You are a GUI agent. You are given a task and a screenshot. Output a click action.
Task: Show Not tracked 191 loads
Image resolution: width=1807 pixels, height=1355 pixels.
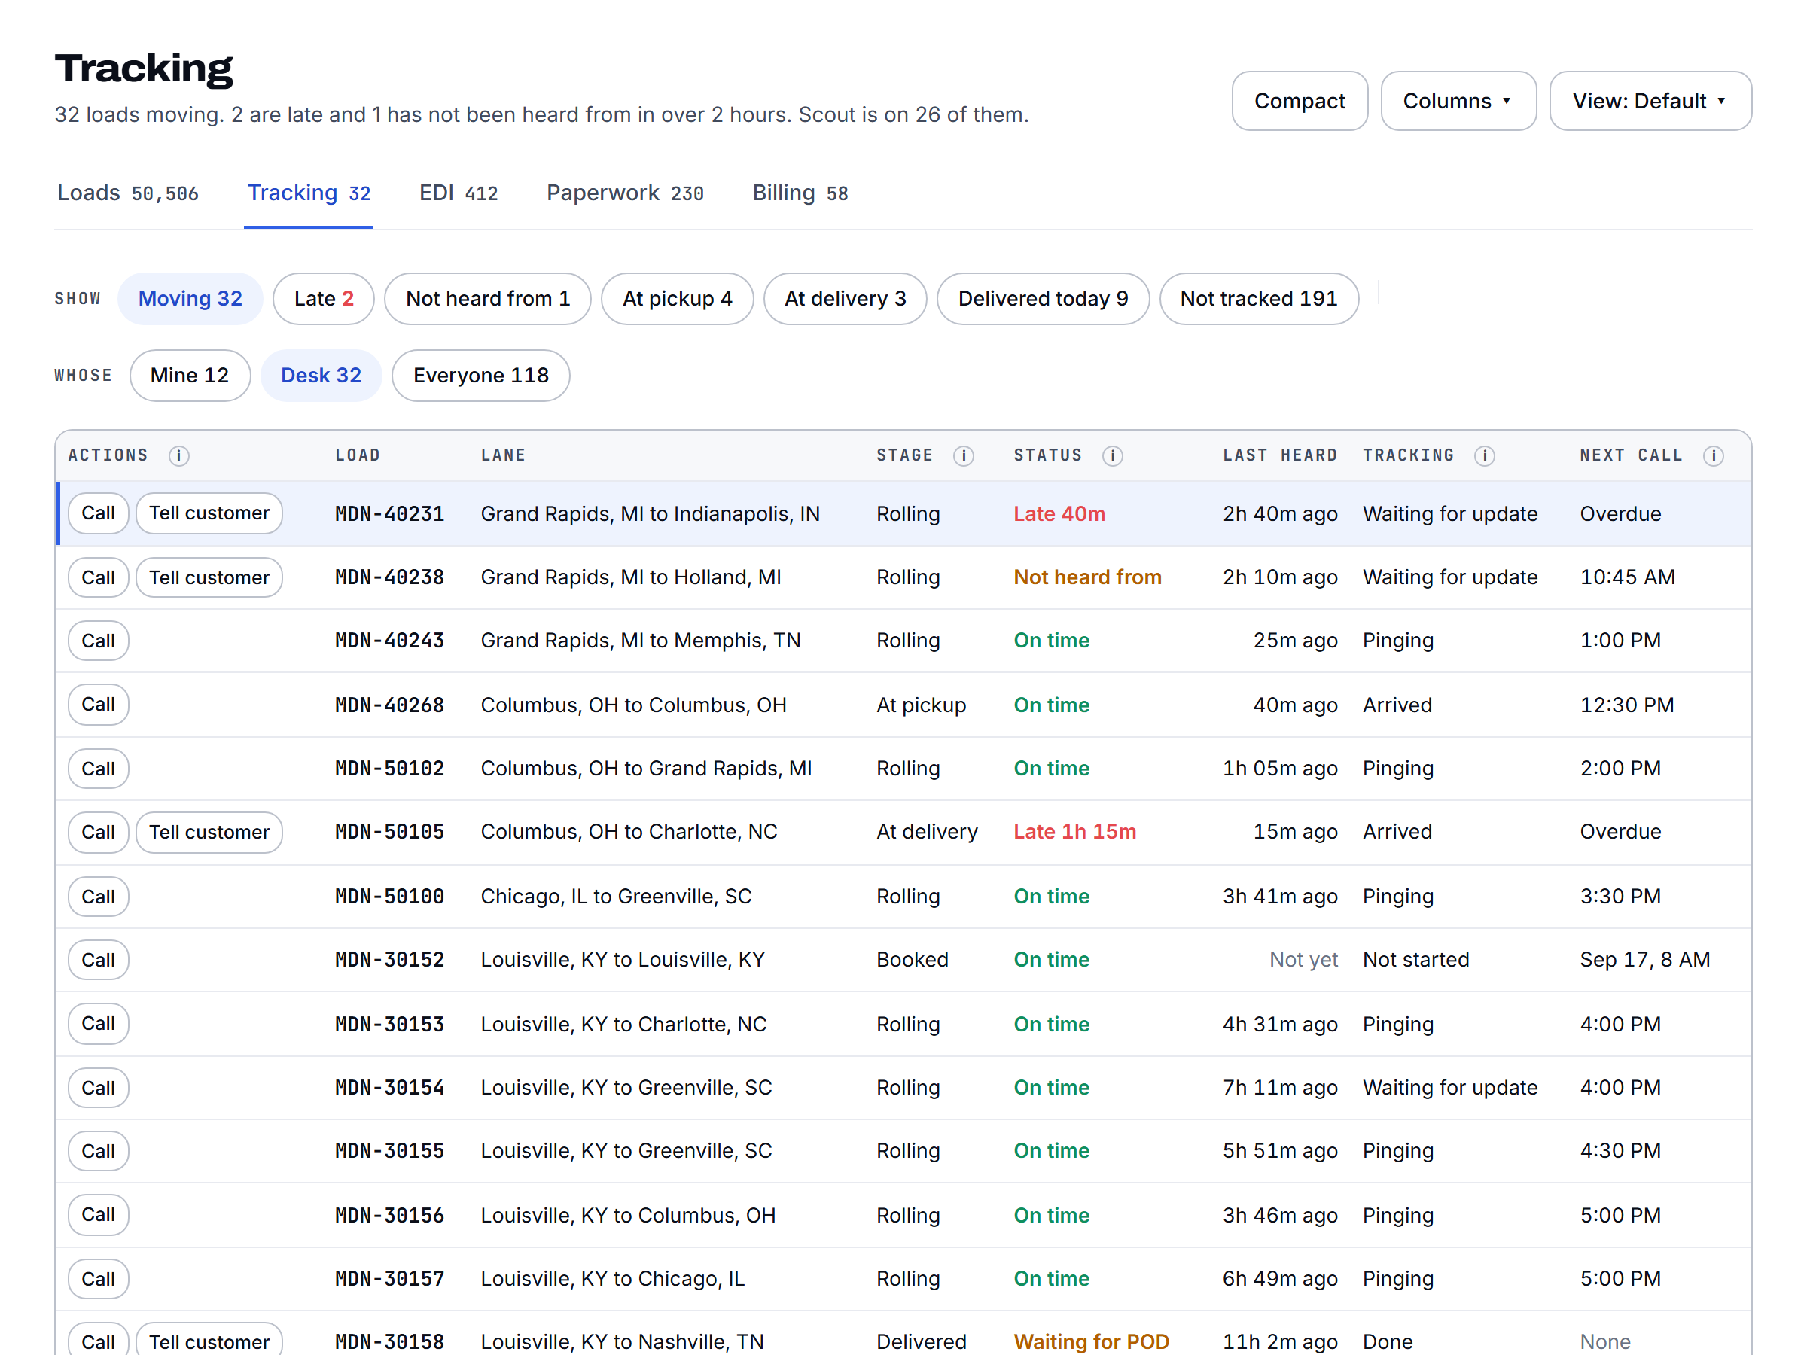1259,298
